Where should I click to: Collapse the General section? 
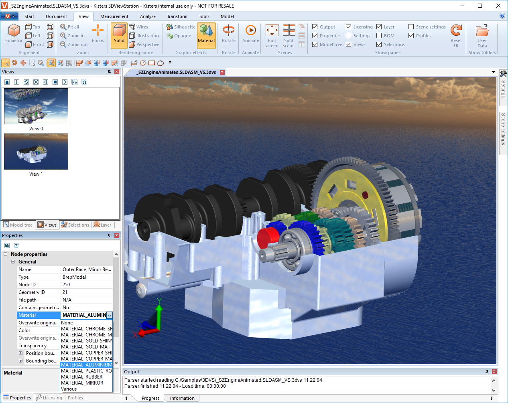[13, 262]
